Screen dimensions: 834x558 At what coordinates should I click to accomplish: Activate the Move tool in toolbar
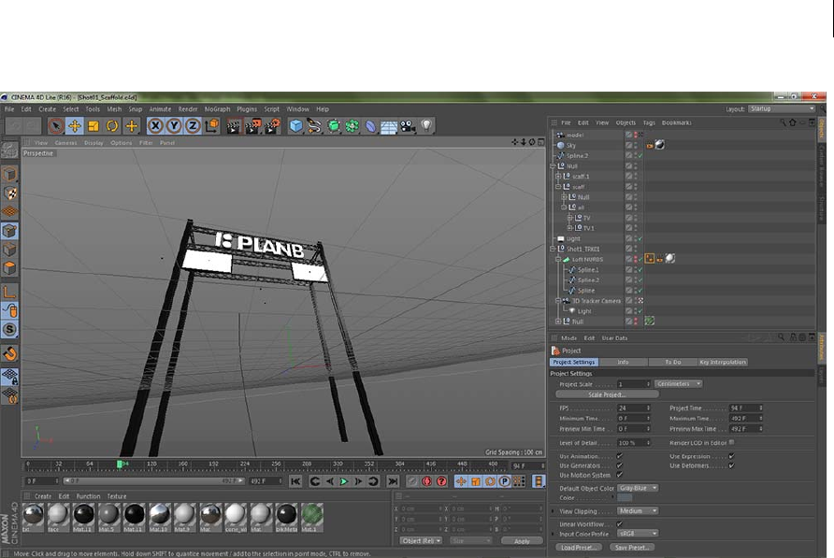(x=75, y=126)
